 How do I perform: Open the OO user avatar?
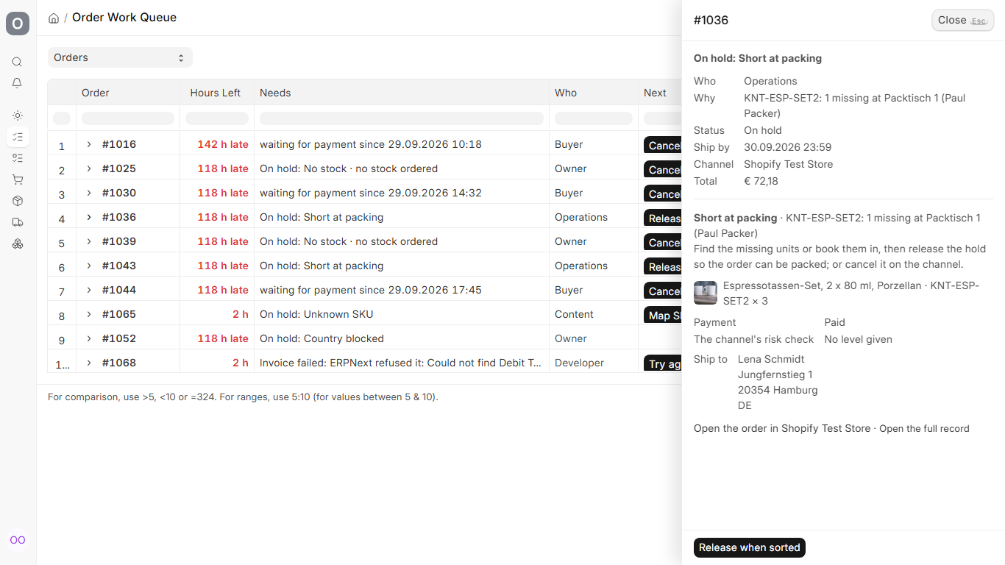18,540
